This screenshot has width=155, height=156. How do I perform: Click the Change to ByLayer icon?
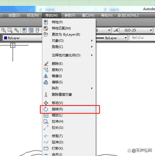[46, 34]
